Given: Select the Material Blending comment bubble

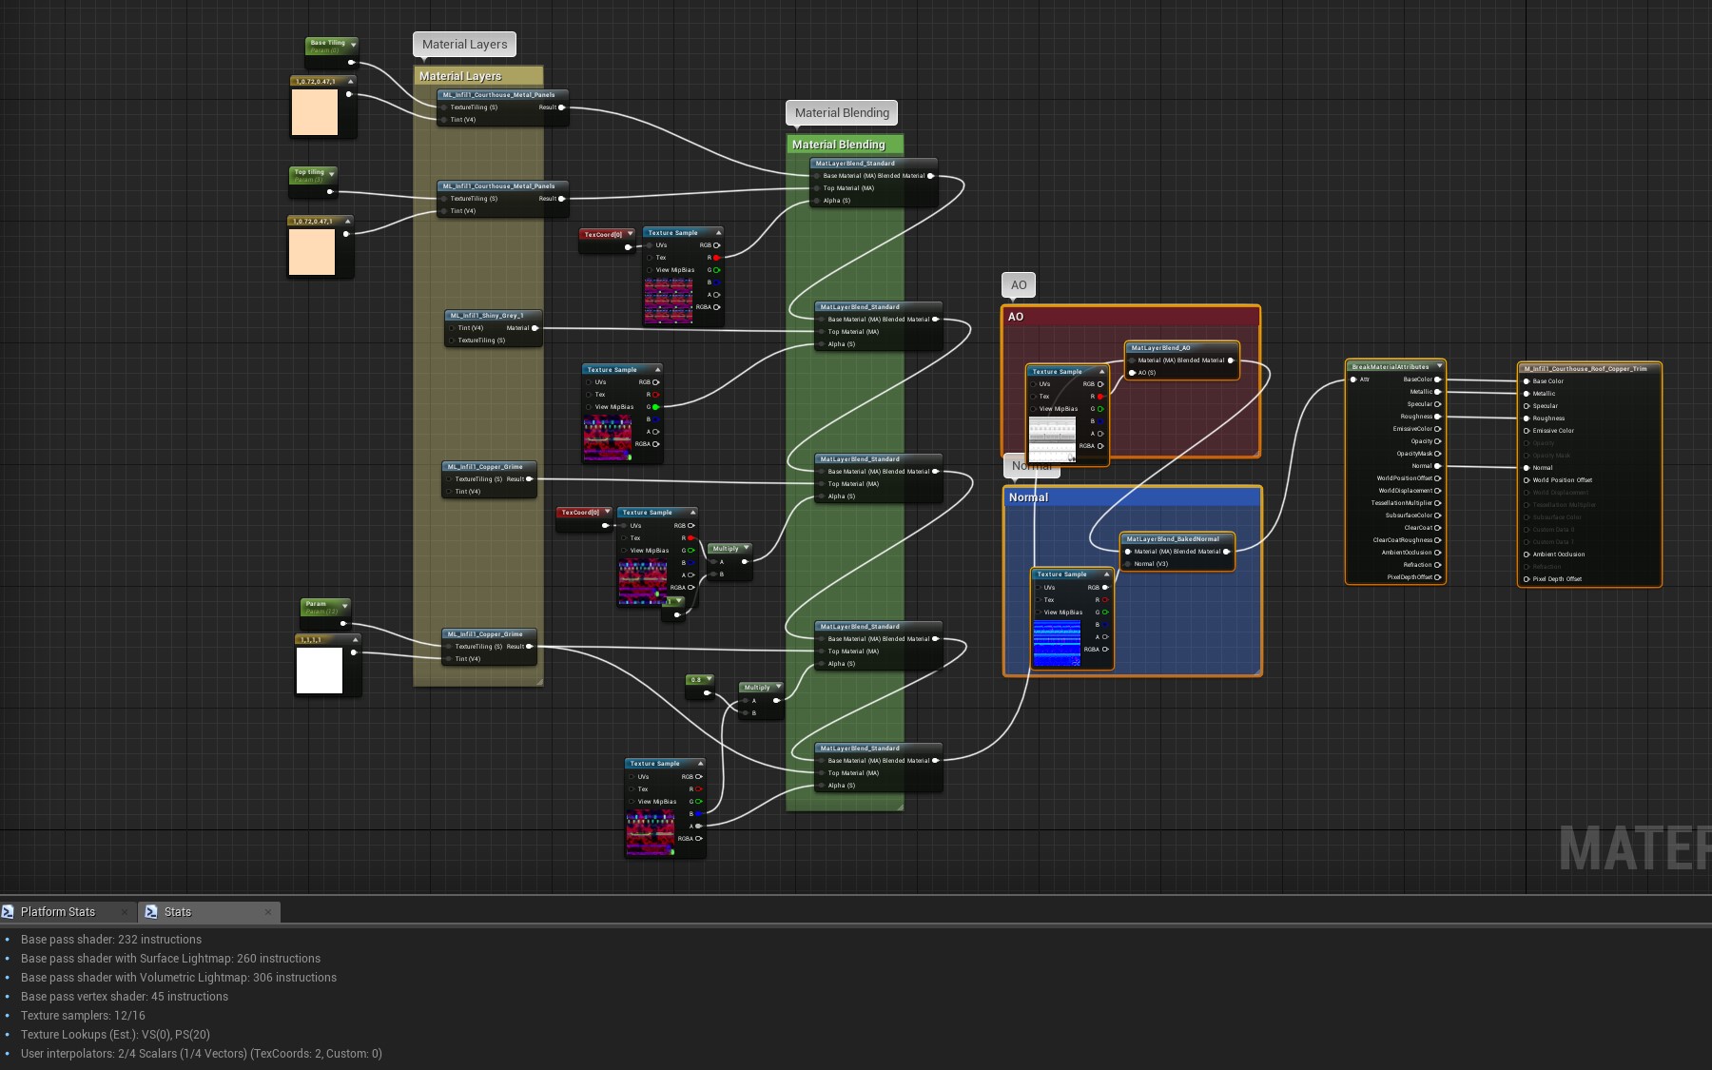Looking at the screenshot, I should [842, 113].
